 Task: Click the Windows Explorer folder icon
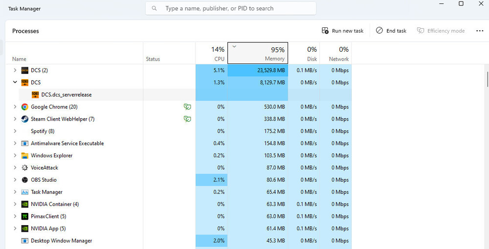(25, 156)
